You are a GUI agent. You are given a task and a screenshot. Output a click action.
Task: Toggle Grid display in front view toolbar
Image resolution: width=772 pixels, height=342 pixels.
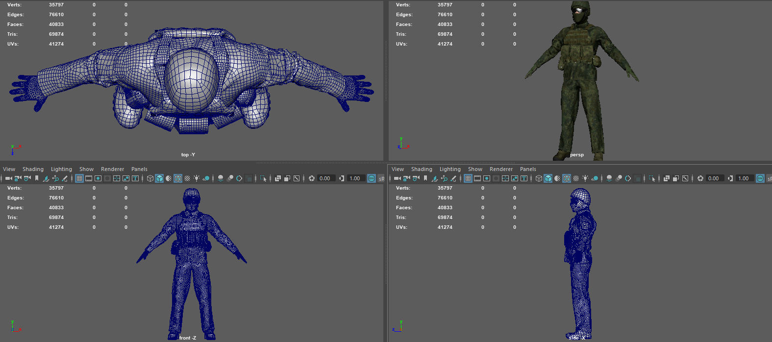tap(79, 178)
